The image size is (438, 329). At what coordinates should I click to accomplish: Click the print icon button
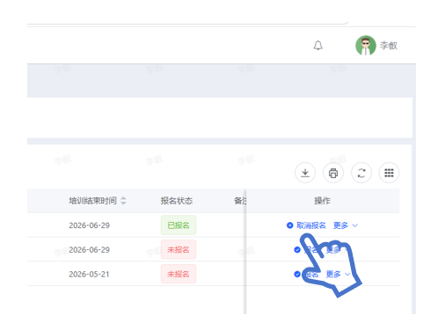point(333,173)
